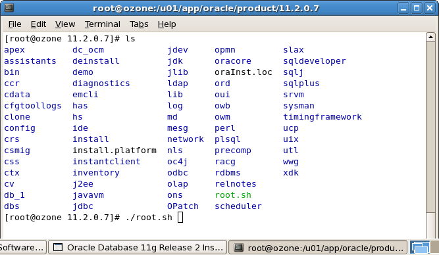Click the cfgtoollogs directory name
439x255 pixels.
click(33, 106)
